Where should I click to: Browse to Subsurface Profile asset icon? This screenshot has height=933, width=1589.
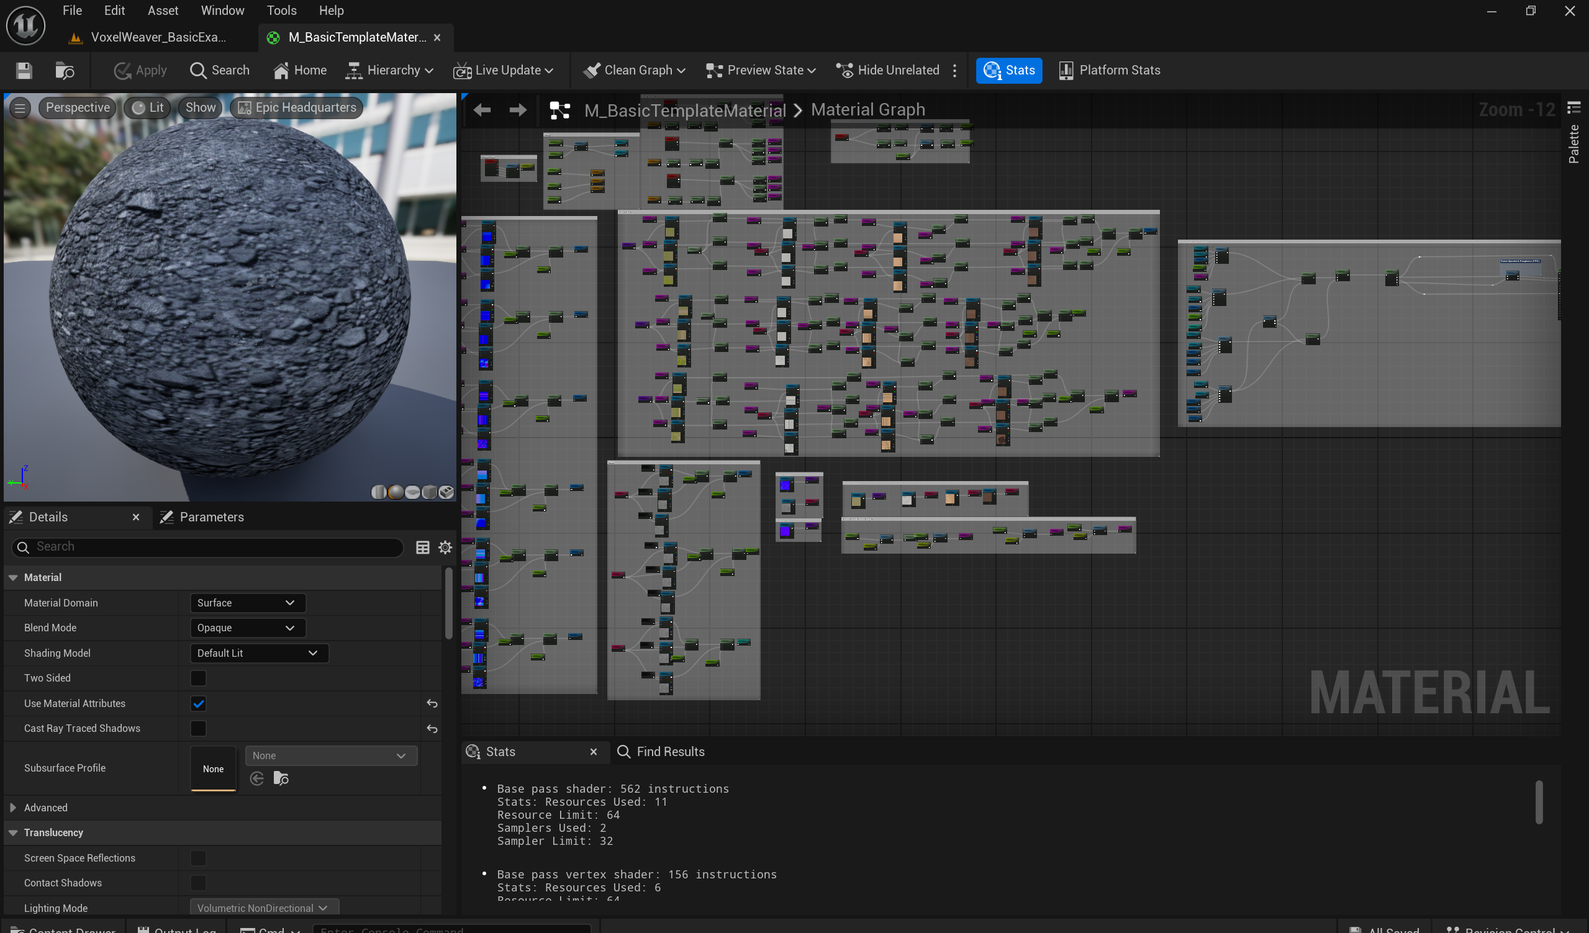tap(281, 779)
